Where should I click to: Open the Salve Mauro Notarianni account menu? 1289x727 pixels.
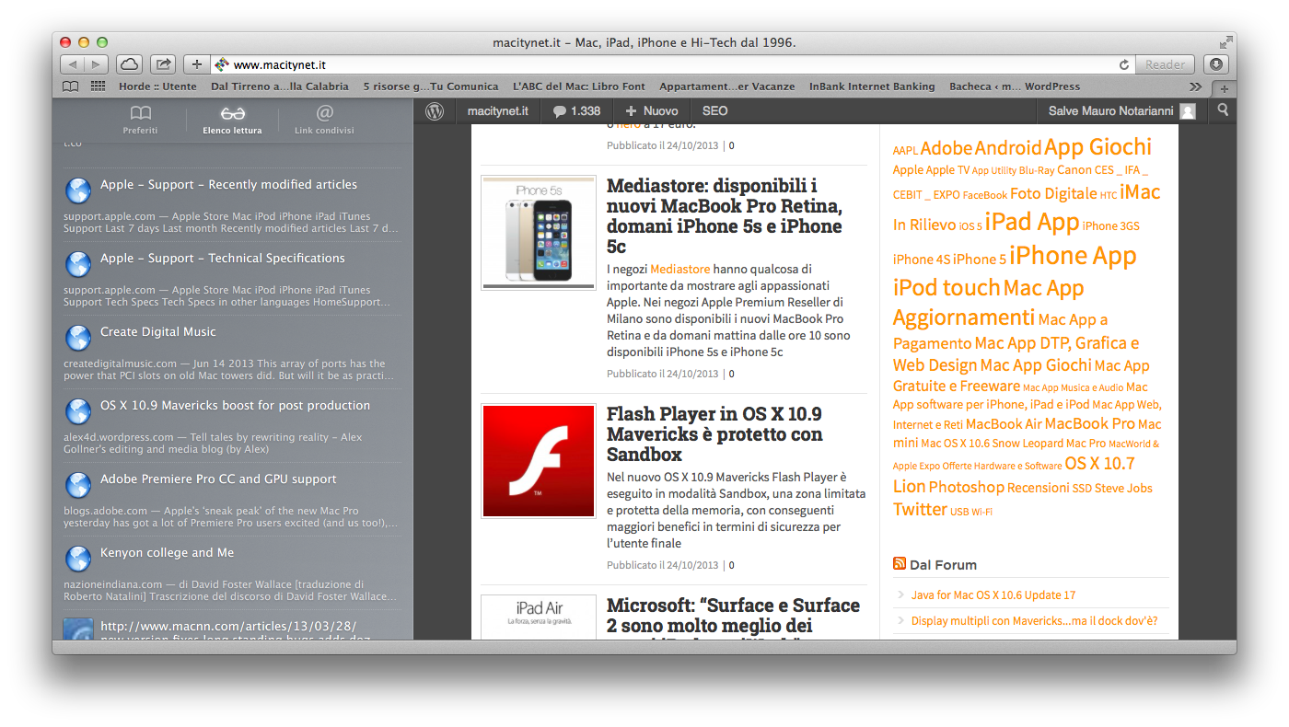[1121, 111]
